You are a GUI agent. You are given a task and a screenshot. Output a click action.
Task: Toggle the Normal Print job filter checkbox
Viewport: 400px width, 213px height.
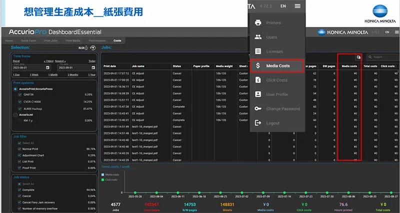(19, 149)
